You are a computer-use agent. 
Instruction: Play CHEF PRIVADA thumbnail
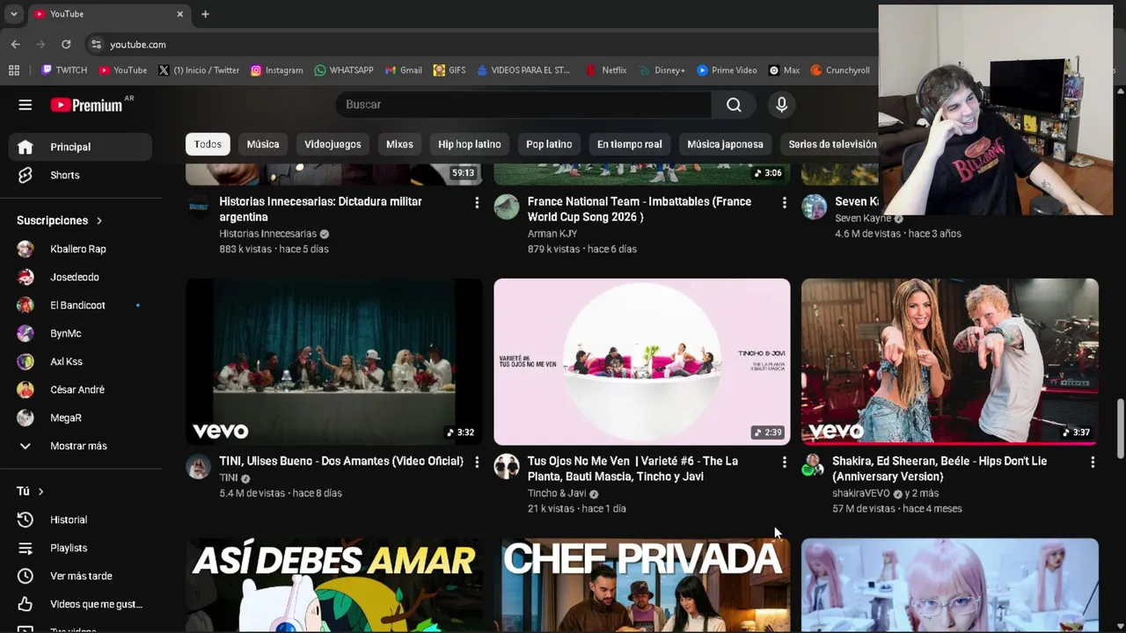click(x=642, y=585)
